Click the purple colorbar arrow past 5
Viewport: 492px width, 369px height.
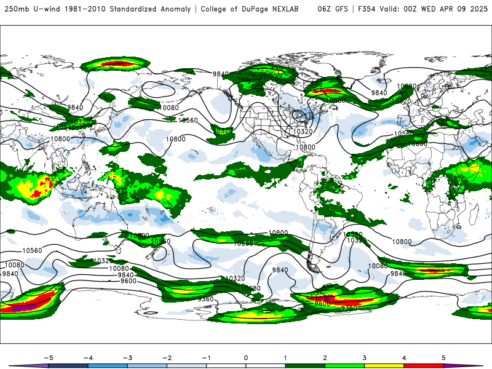click(463, 366)
